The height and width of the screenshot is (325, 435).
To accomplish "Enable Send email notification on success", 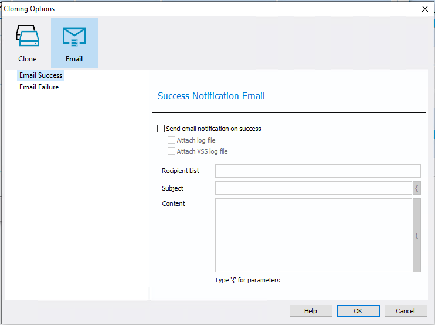I will pos(161,129).
